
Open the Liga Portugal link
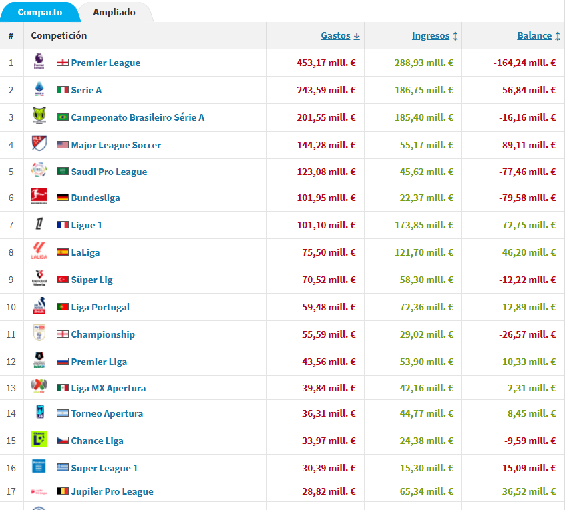coord(101,307)
